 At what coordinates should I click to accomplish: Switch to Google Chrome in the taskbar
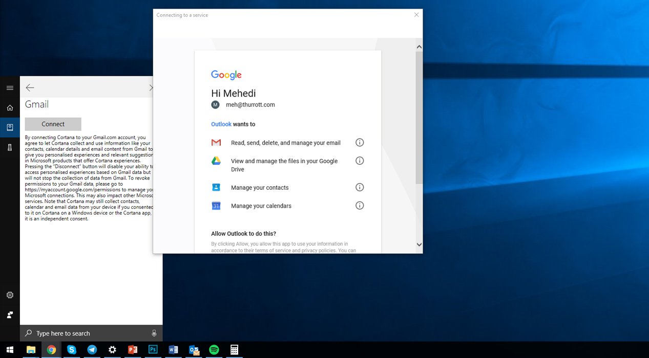pos(51,350)
